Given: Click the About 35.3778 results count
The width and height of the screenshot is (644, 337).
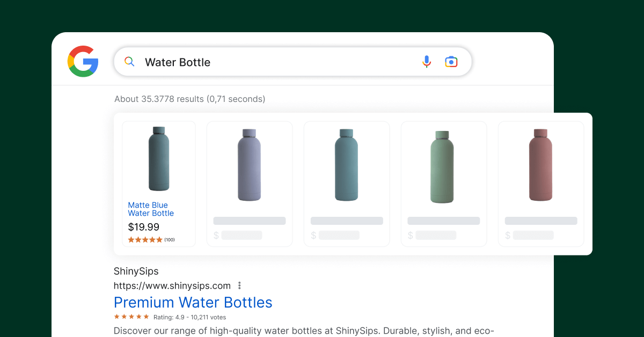Looking at the screenshot, I should click(x=190, y=99).
